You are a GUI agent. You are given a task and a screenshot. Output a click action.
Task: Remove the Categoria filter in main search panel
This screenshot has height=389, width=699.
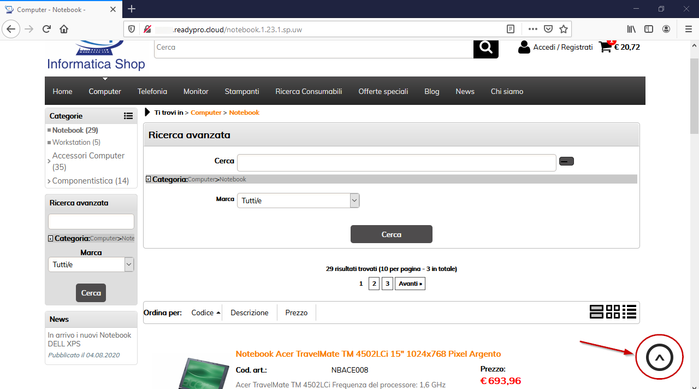pyautogui.click(x=149, y=179)
